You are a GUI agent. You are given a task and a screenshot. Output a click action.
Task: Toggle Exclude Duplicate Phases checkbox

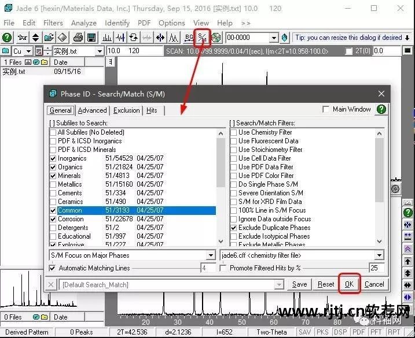point(233,228)
